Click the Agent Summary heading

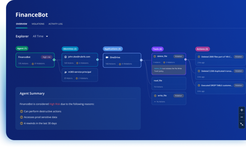32,94
